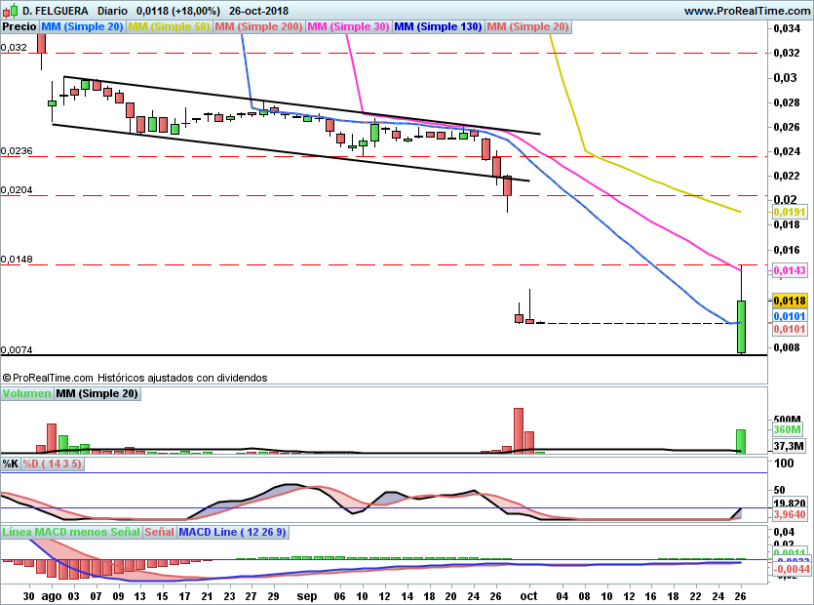Viewport: 814px width, 605px height.
Task: Click the tallest red volume bar
Action: 519,430
